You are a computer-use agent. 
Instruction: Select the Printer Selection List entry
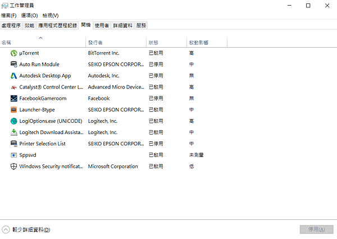(42, 144)
